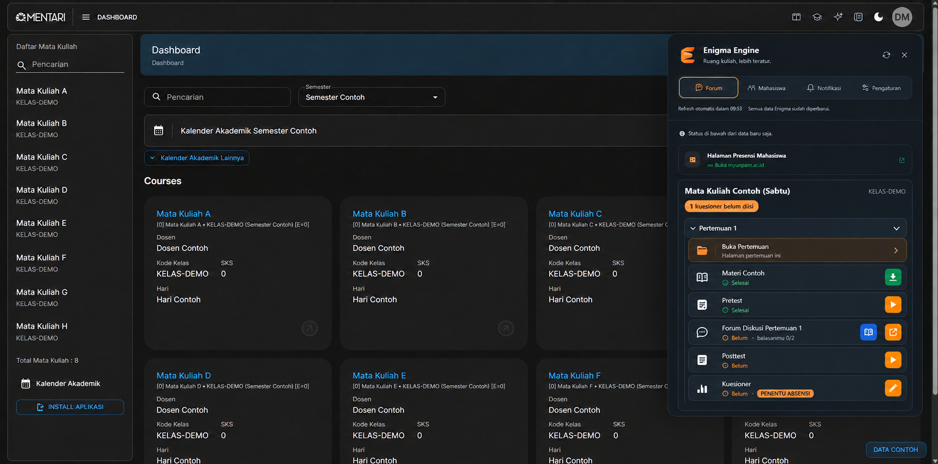Switch to the Forum tab

[709, 88]
